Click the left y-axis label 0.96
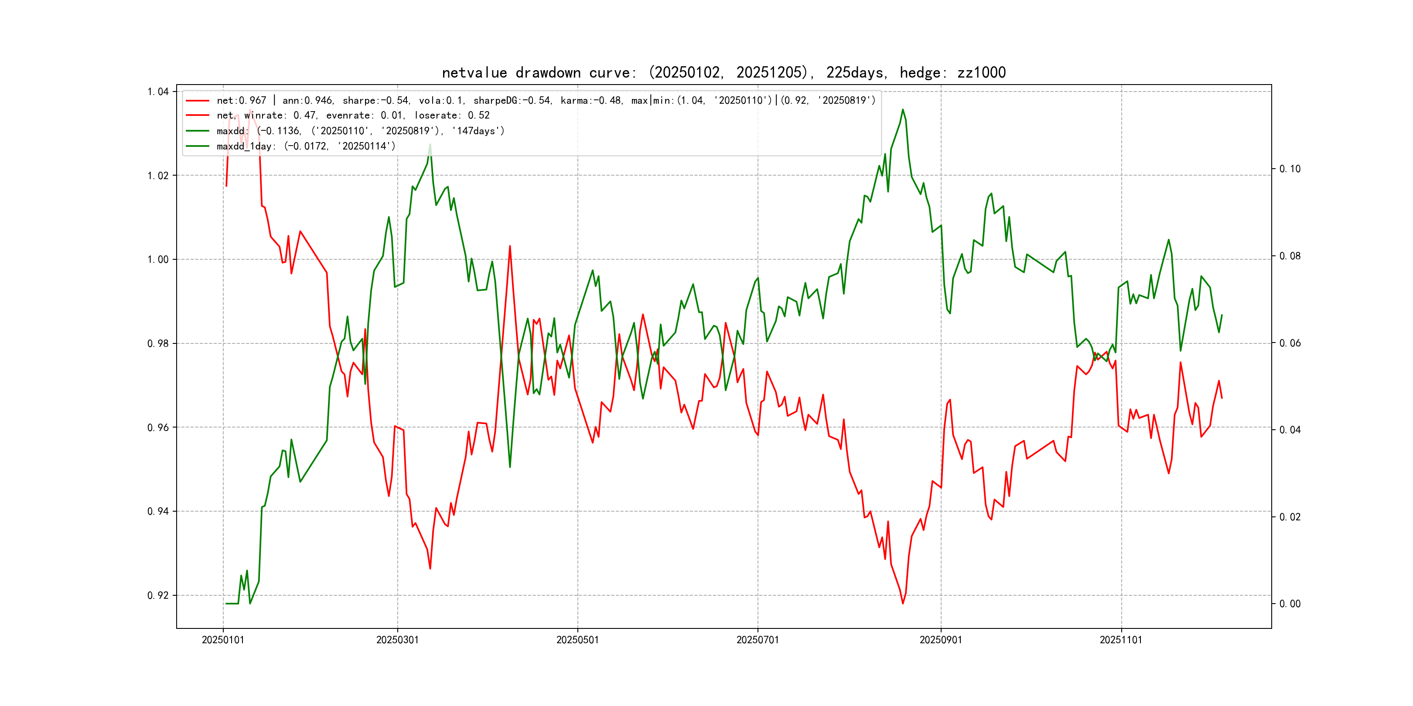Image resolution: width=1413 pixels, height=706 pixels. pyautogui.click(x=158, y=428)
